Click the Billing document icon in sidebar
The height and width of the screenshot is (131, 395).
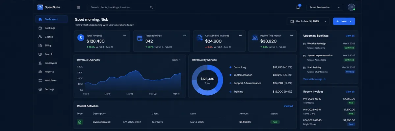pos(40,46)
